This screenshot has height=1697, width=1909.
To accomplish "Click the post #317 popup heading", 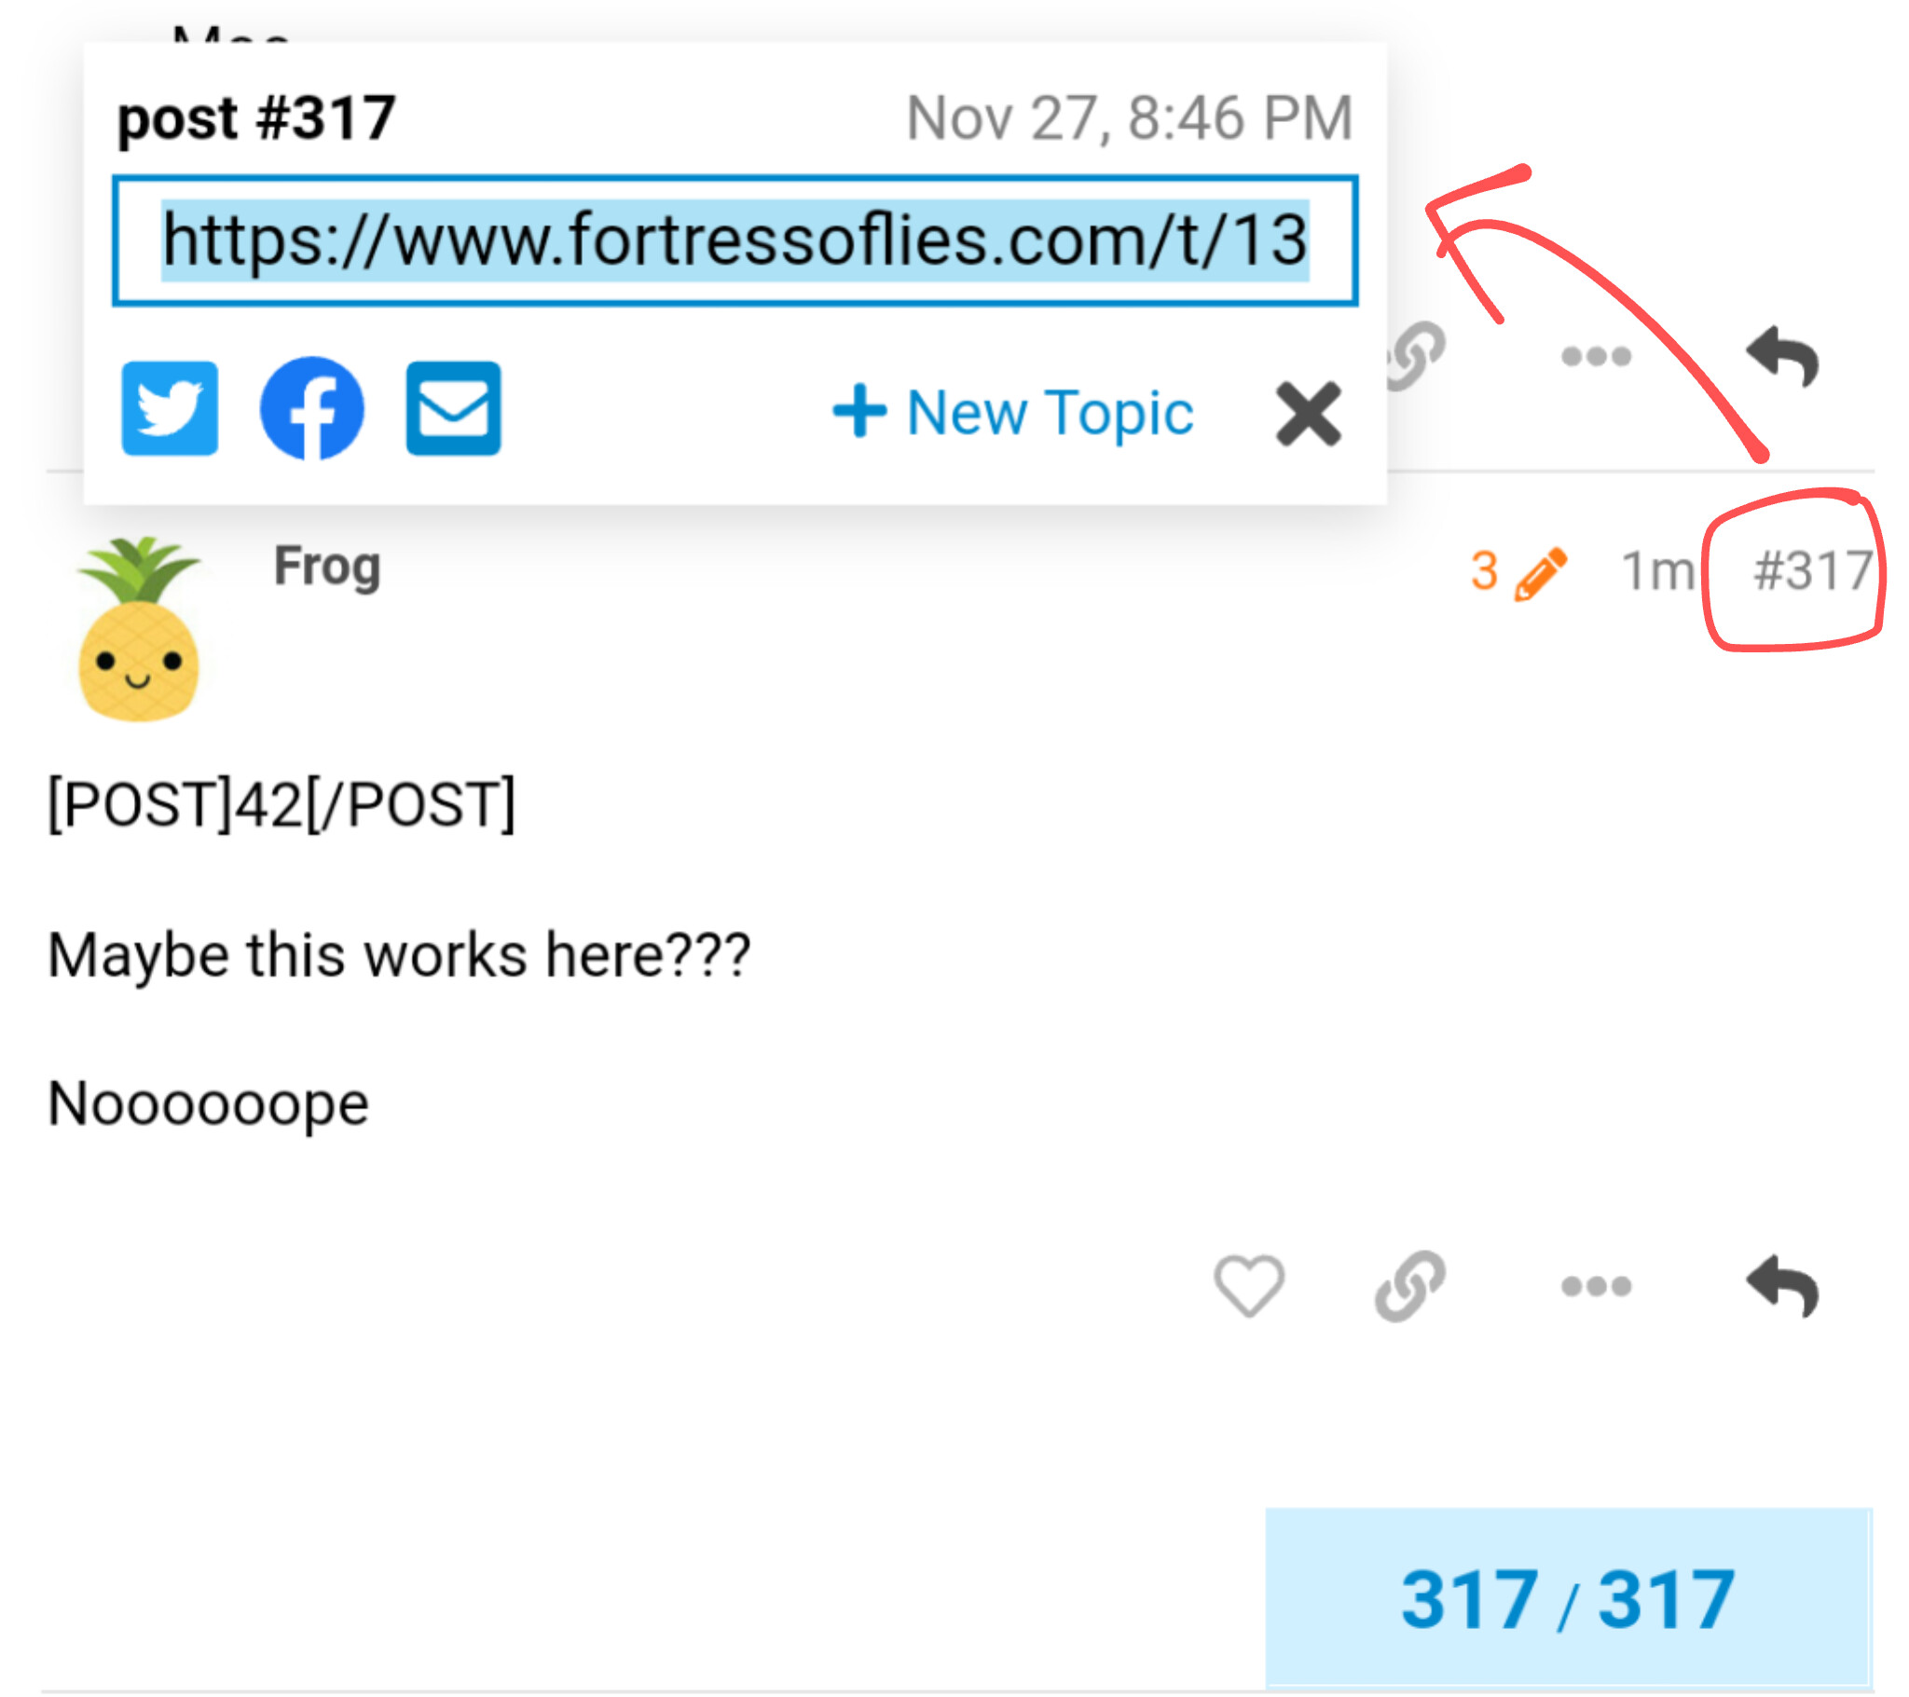I will [x=256, y=118].
